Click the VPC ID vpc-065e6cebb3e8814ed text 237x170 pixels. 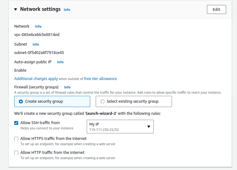(x=37, y=35)
